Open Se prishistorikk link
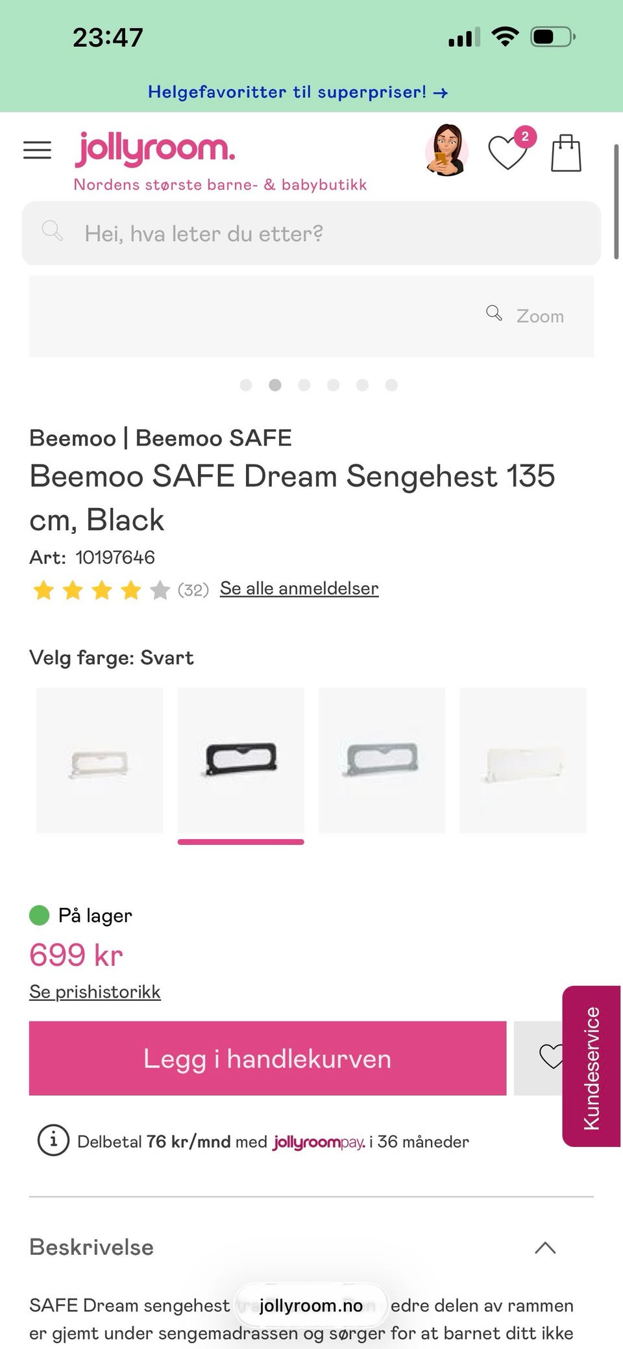The width and height of the screenshot is (623, 1349). pos(95,992)
